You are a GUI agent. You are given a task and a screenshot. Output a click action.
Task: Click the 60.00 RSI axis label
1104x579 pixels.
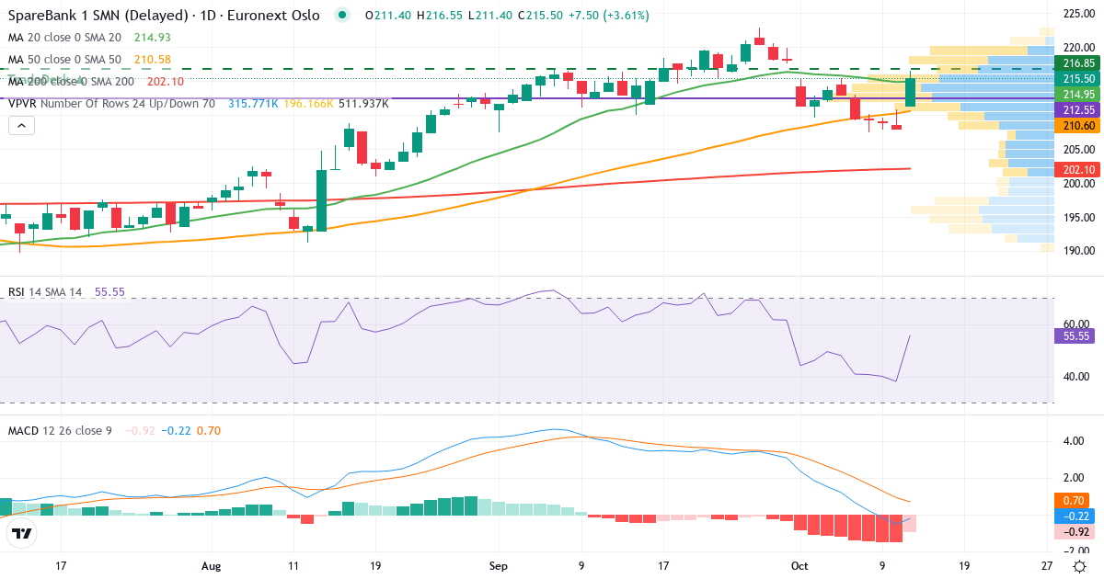point(1075,324)
